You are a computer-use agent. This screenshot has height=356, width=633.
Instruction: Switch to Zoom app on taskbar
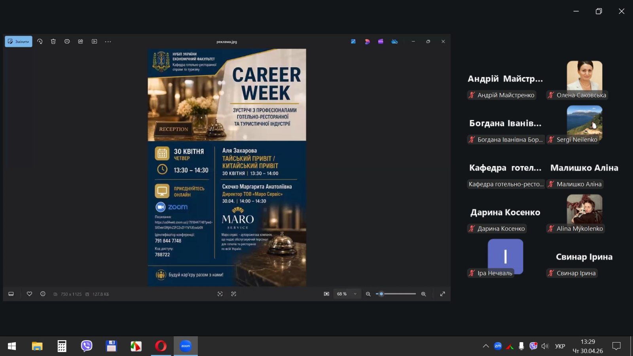tap(186, 346)
